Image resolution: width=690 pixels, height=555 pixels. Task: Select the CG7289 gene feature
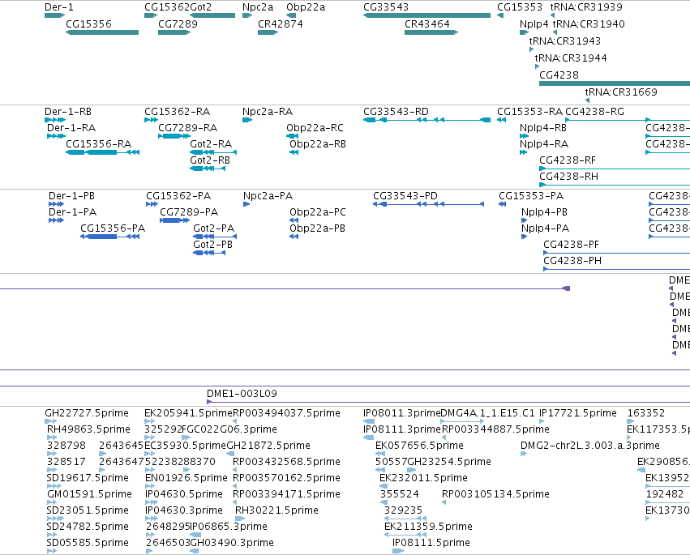click(x=174, y=32)
